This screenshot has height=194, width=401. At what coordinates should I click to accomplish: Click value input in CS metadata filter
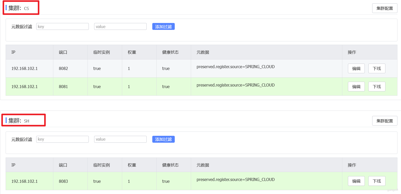[x=120, y=27]
